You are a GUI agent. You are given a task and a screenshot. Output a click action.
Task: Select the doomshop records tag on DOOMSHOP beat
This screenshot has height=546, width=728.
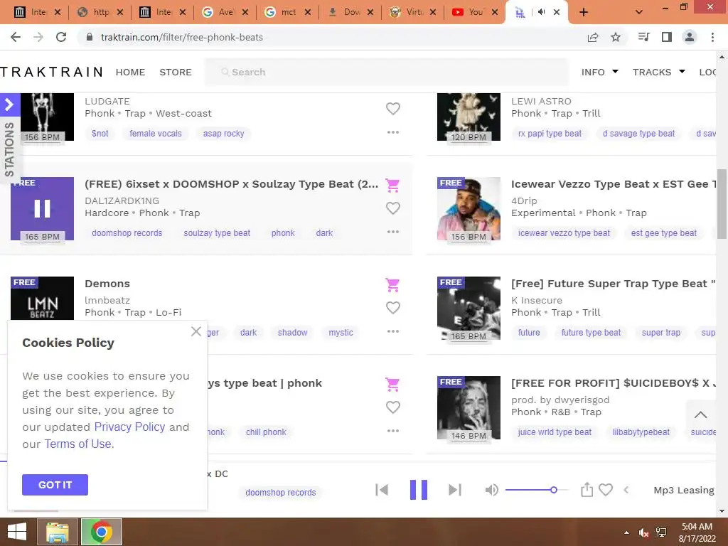tap(127, 233)
